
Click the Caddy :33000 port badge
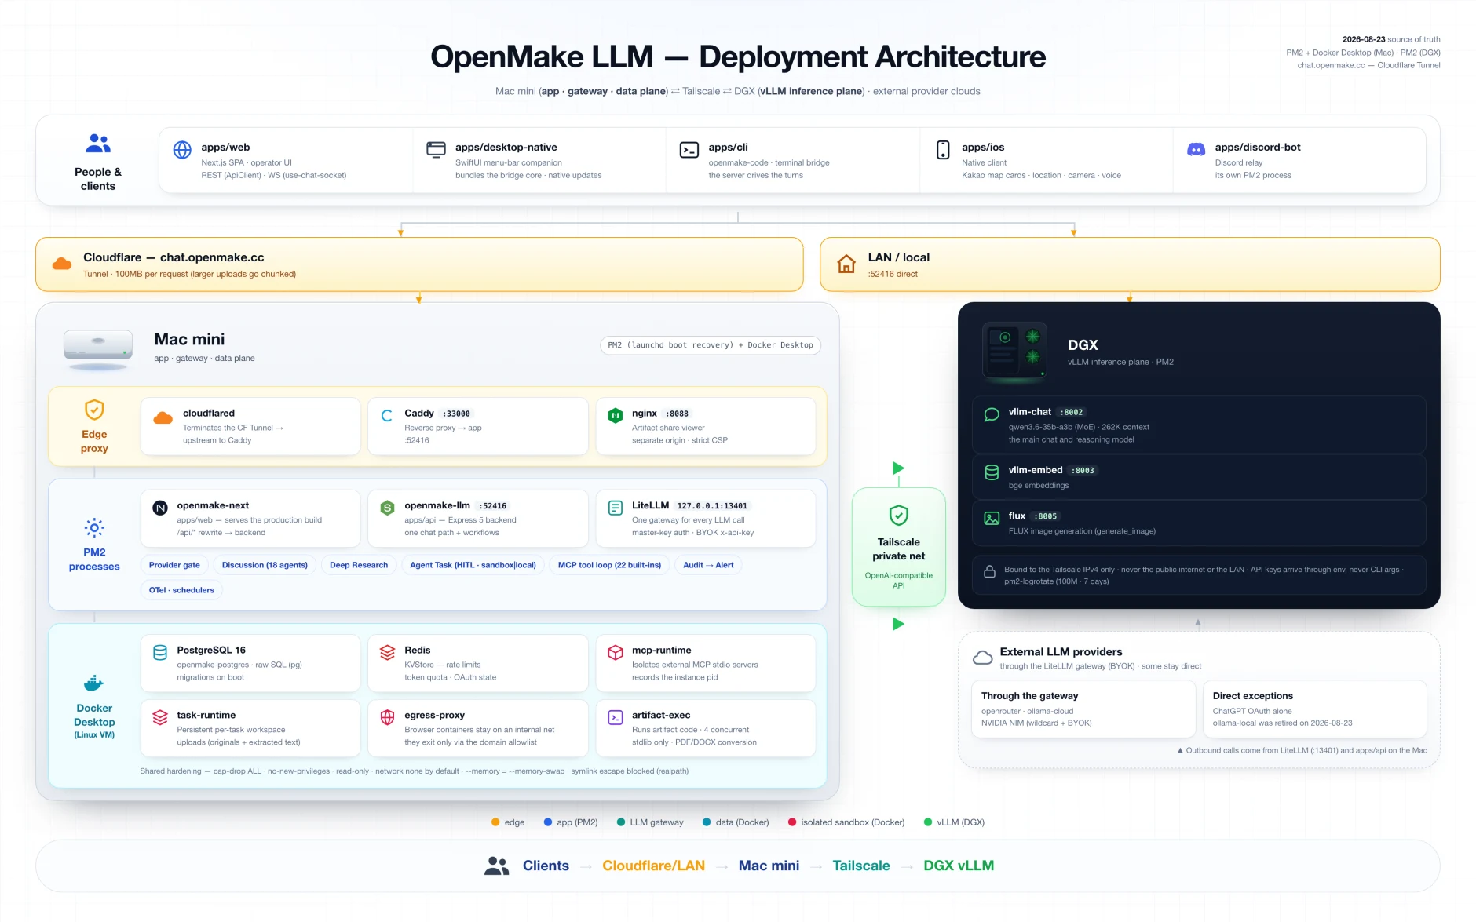tap(456, 414)
